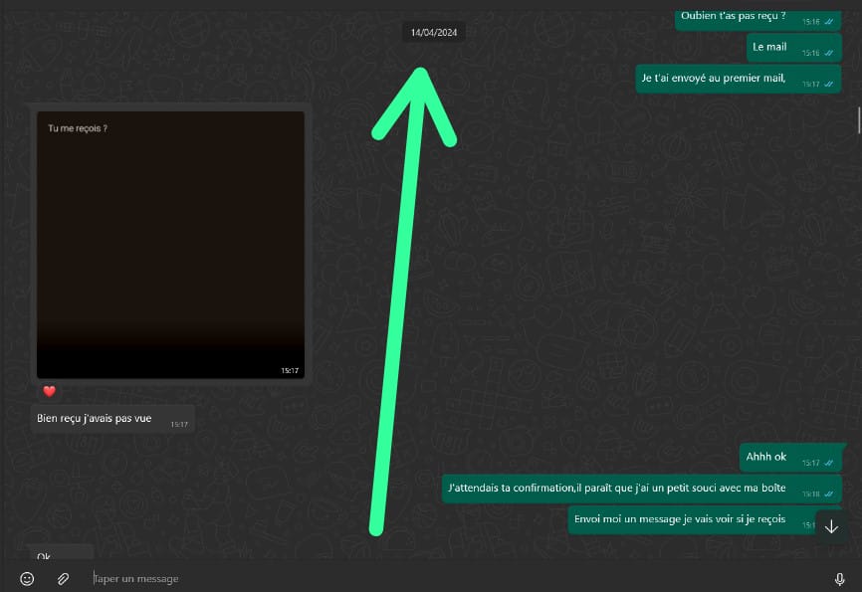Click read-receipt ticks on "Le mail"
Screen dimensions: 862x592
pos(828,53)
